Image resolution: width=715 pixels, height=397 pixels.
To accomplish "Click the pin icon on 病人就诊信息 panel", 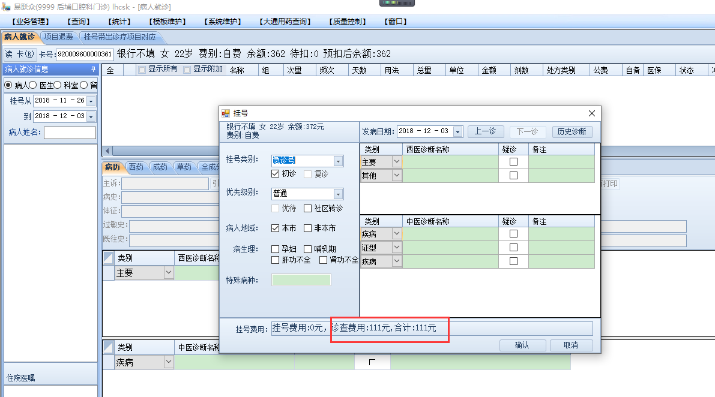I will pyautogui.click(x=93, y=69).
